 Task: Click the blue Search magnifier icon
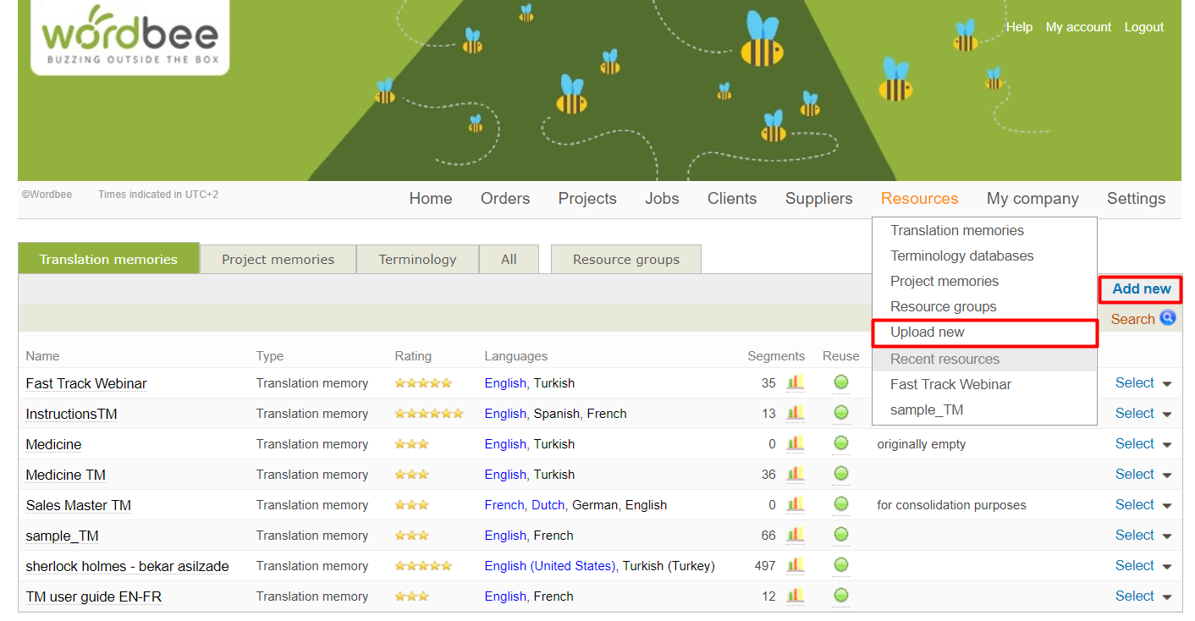[x=1168, y=318]
